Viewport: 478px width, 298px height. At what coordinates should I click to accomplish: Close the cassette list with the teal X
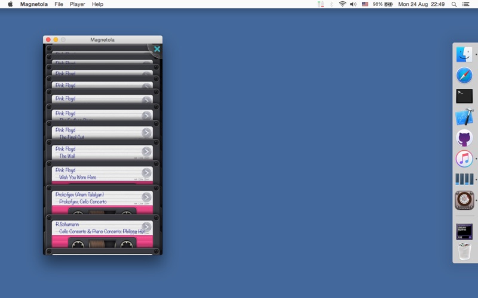157,49
